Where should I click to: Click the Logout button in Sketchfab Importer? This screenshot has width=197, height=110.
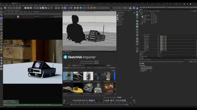pos(96,61)
